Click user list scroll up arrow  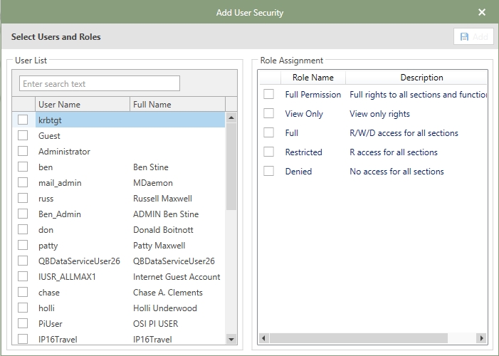pyautogui.click(x=231, y=117)
